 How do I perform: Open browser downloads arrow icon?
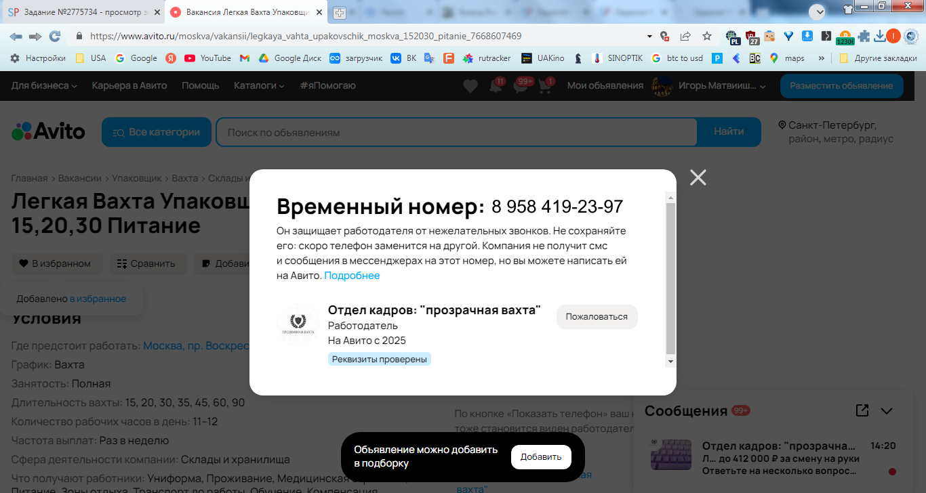[880, 36]
